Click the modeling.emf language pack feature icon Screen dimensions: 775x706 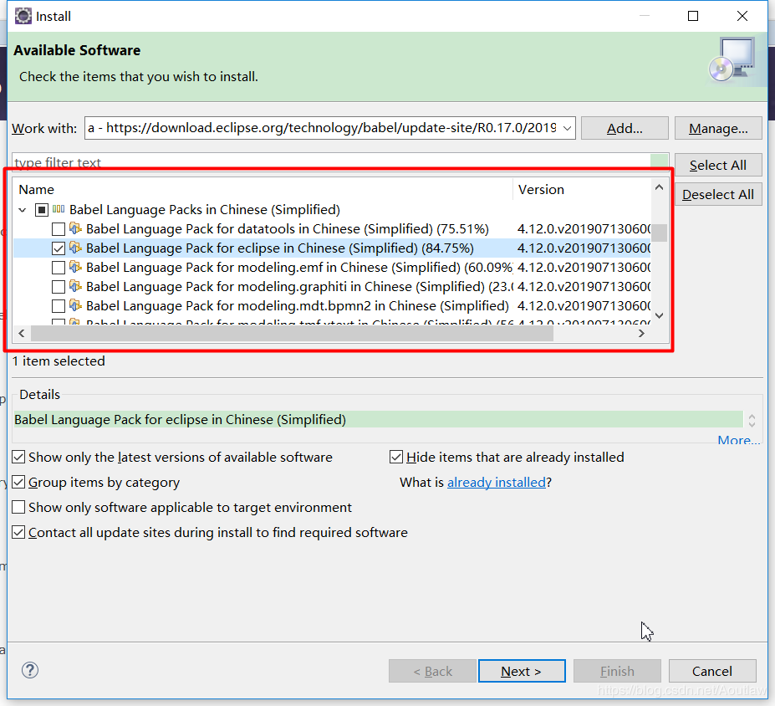(x=76, y=267)
